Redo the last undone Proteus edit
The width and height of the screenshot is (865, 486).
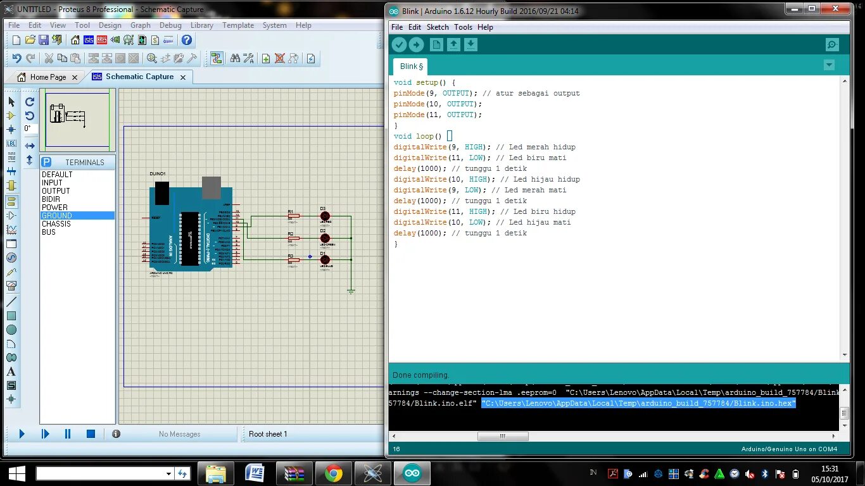[x=30, y=58]
